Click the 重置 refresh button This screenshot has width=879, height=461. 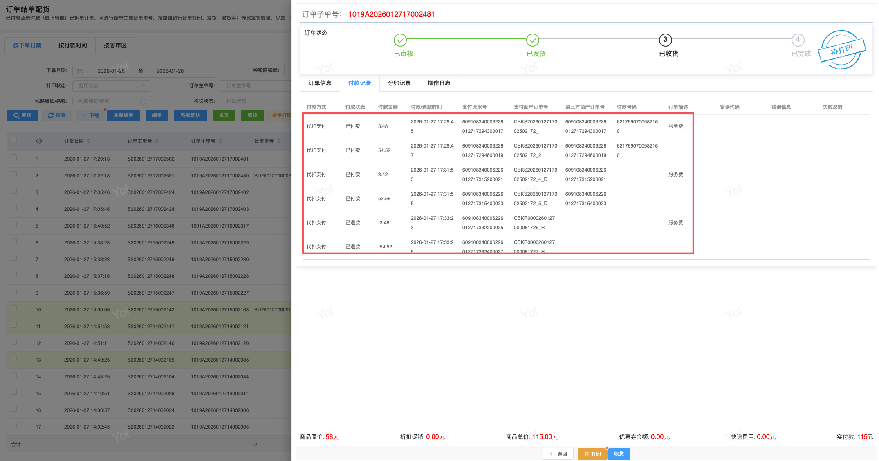point(56,116)
